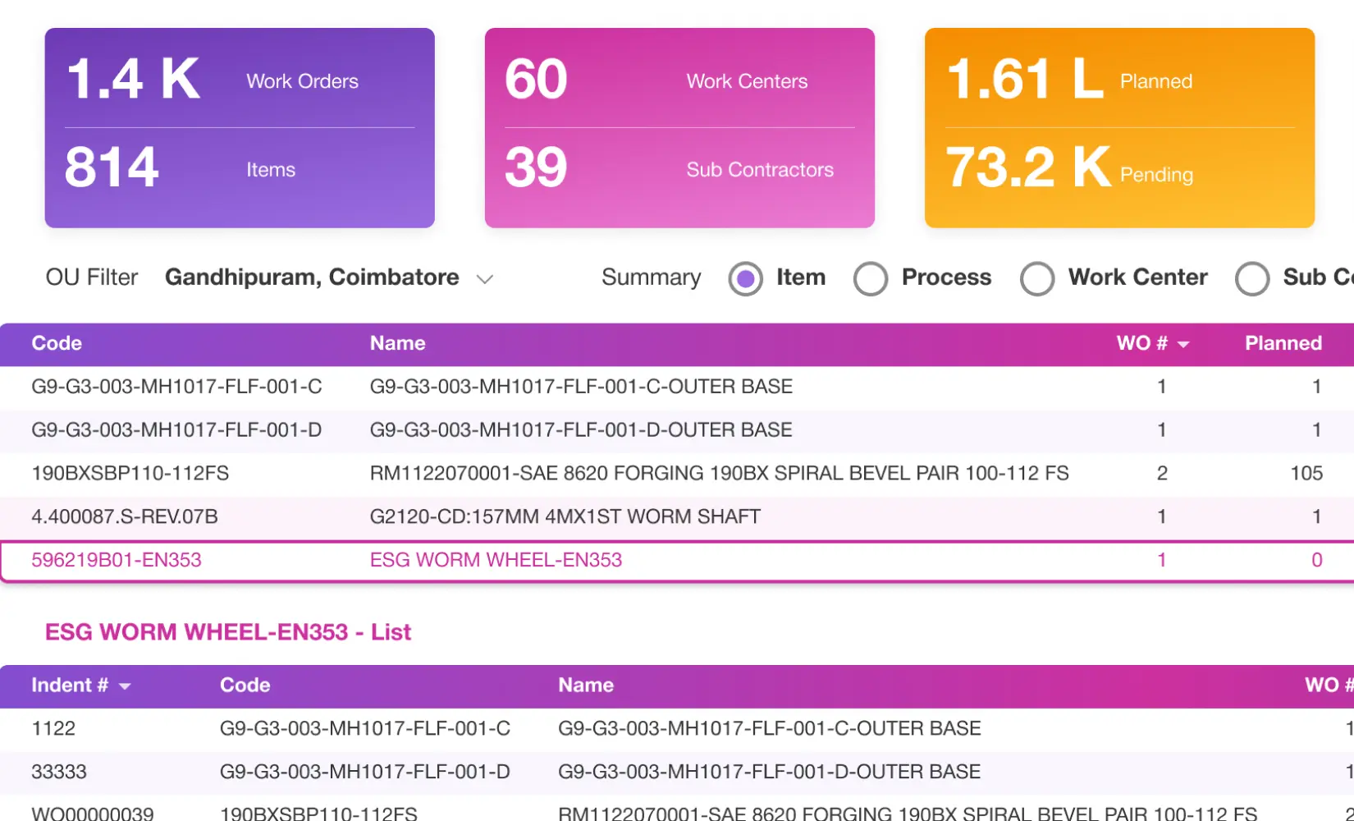
Task: Select indent 1122 row
Action: coord(677,728)
